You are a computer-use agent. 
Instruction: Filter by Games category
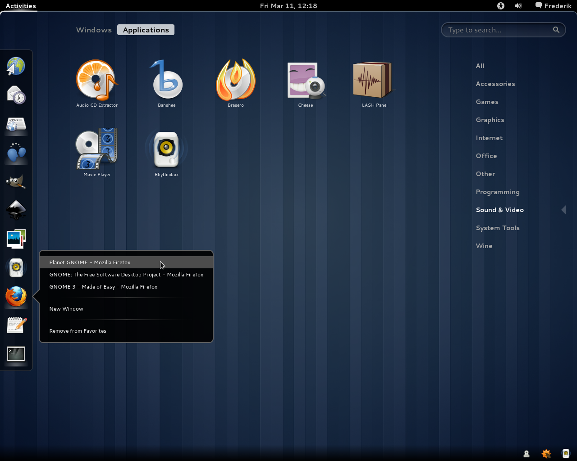[x=487, y=102]
